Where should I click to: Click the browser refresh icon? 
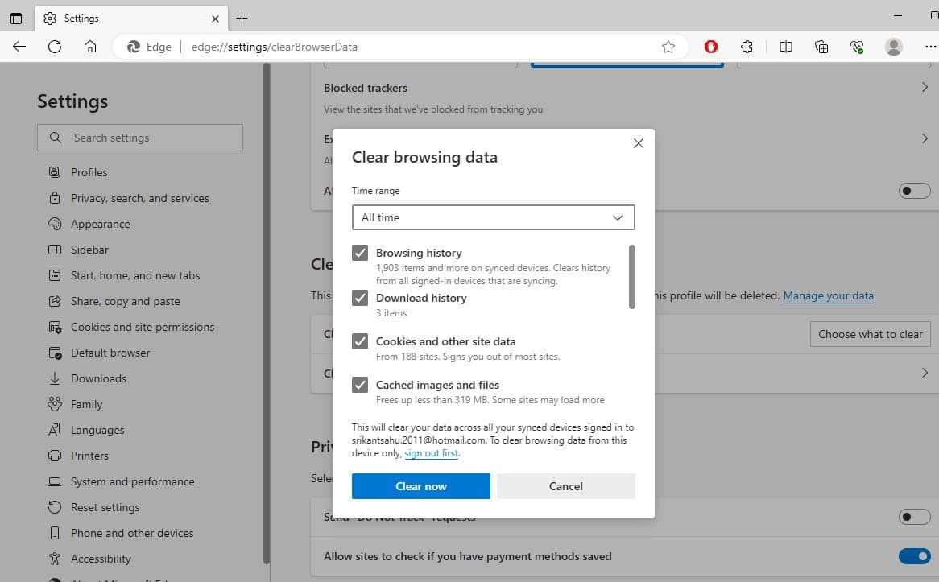(x=55, y=47)
